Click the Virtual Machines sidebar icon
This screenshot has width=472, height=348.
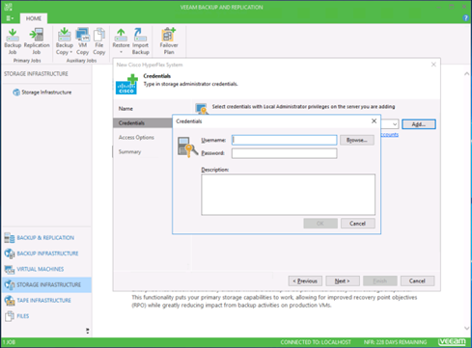(10, 269)
